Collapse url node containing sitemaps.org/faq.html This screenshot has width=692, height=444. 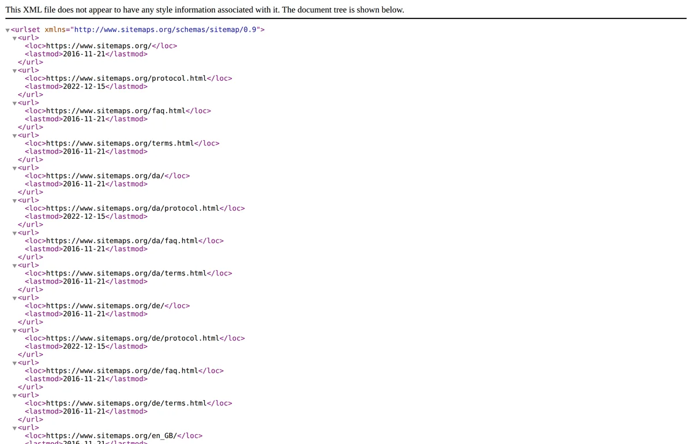pos(15,103)
